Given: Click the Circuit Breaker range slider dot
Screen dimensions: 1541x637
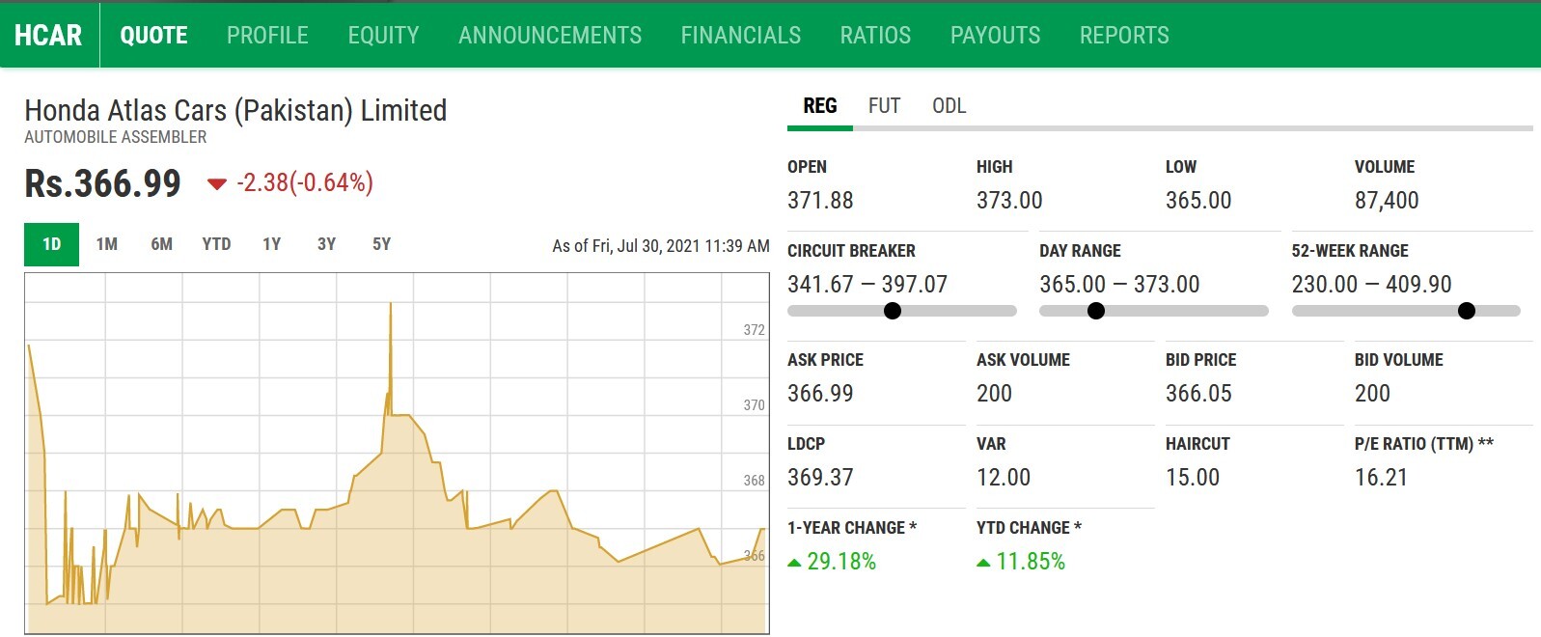Looking at the screenshot, I should (893, 311).
